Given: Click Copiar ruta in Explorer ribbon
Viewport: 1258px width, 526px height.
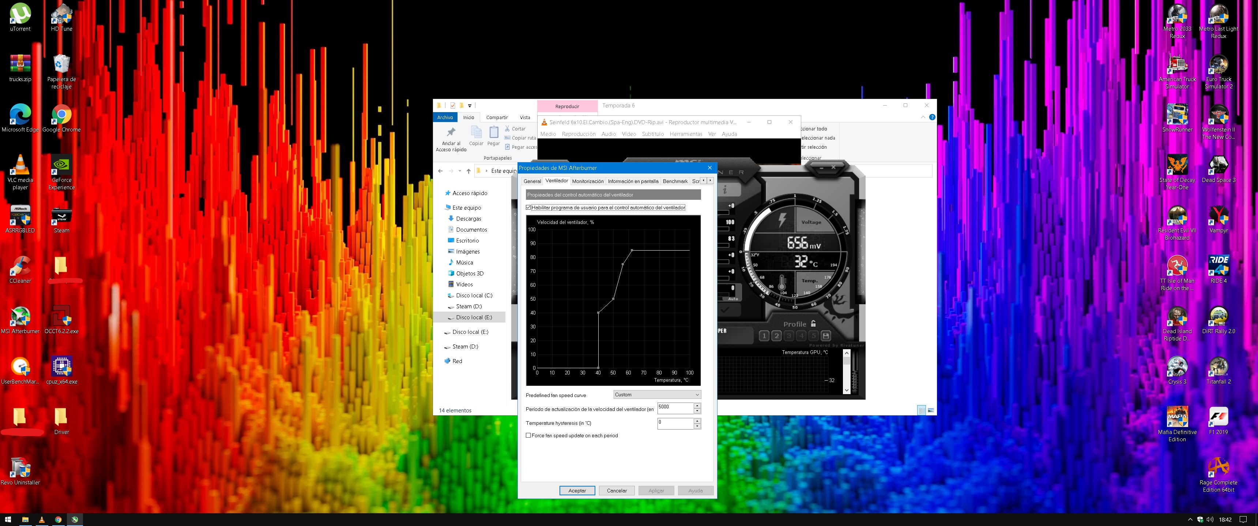Looking at the screenshot, I should 521,138.
